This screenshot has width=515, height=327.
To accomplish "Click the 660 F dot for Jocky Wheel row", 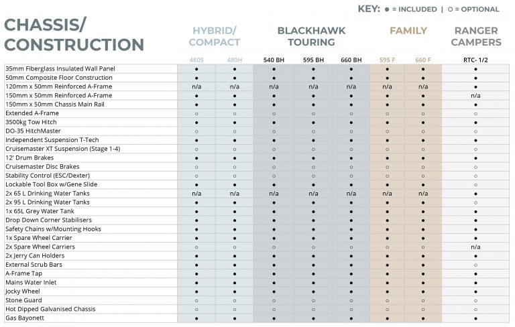I will (x=423, y=291).
